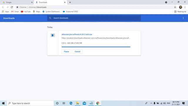This screenshot has width=188, height=106.
Task: Open Task View on taskbar
Action: click(64, 103)
